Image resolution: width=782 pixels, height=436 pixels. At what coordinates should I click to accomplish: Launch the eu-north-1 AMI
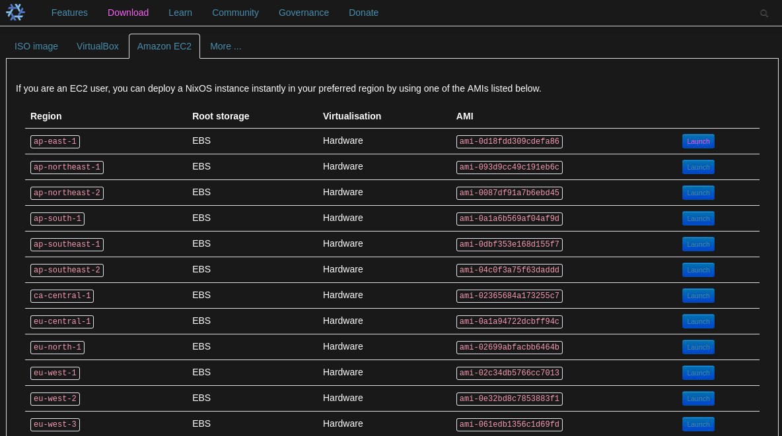click(x=698, y=348)
